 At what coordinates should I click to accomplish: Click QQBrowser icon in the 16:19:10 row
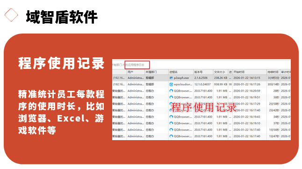tap(171, 123)
